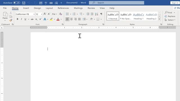The image size is (180, 101).
Task: Open the File tab
Action: (5, 8)
